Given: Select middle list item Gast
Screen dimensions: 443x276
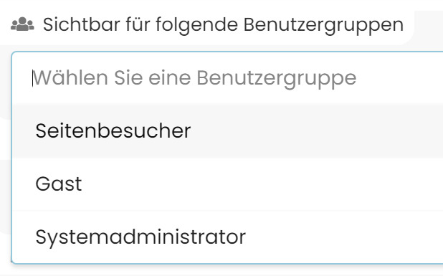Looking at the screenshot, I should click(x=228, y=184).
